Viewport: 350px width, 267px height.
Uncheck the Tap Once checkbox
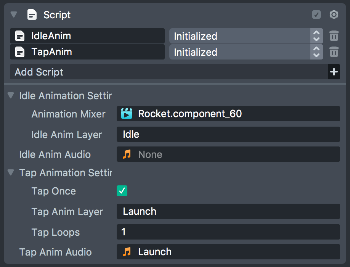(x=122, y=191)
